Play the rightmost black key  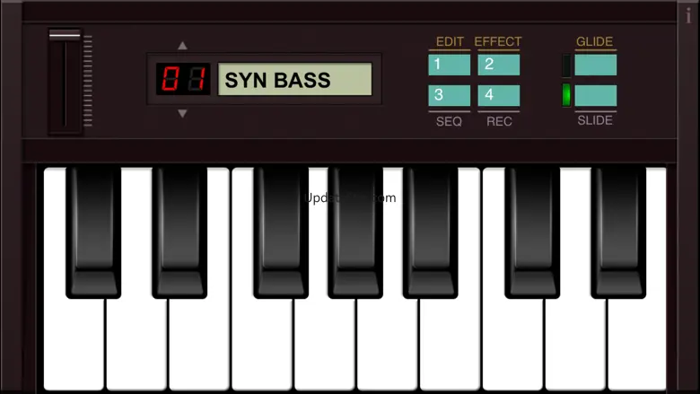tap(618, 232)
